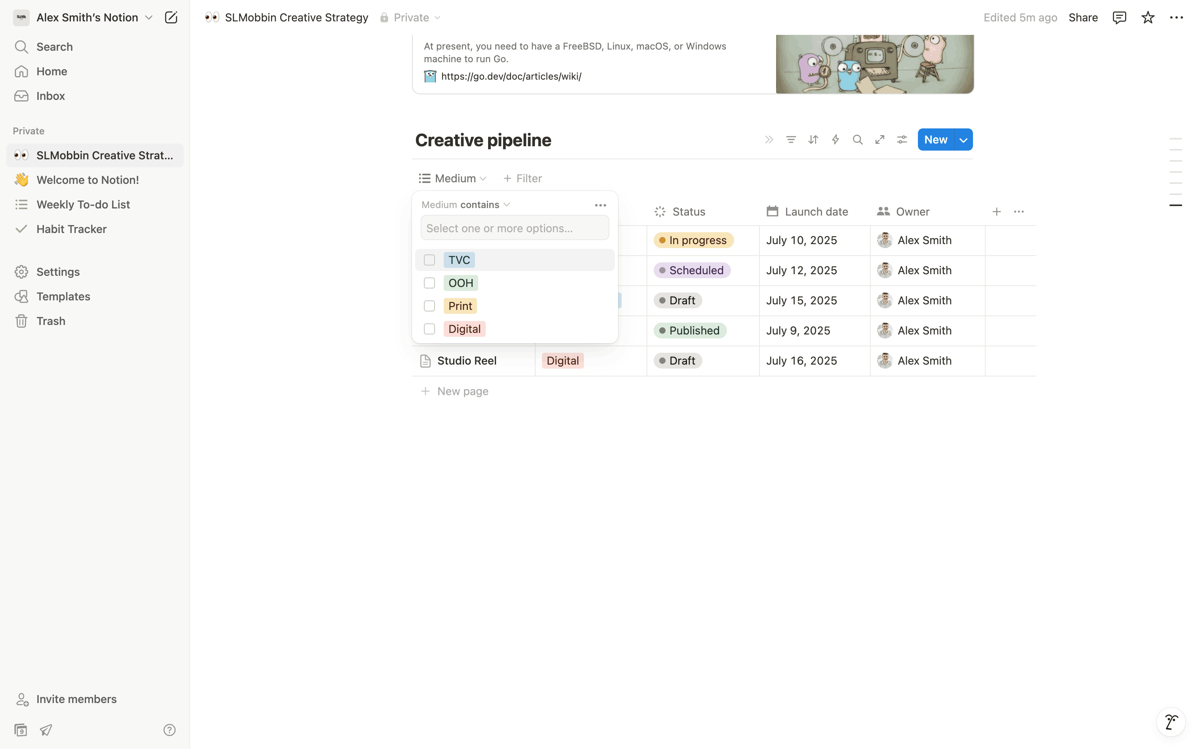Image resolution: width=1198 pixels, height=749 pixels.
Task: Open Templates from the sidebar
Action: (63, 296)
